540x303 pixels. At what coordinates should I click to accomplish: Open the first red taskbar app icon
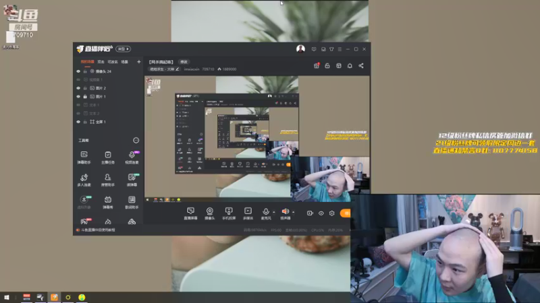26,298
